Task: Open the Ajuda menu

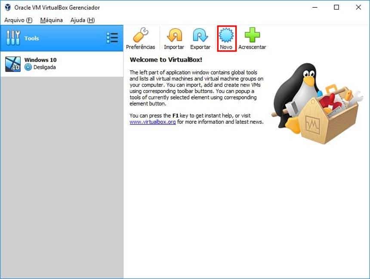Action: tap(83, 20)
